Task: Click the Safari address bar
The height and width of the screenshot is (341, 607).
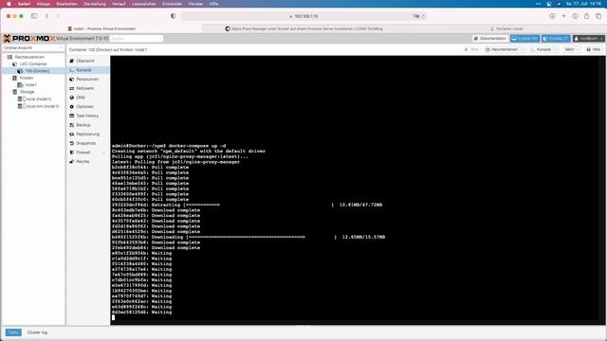Action: [303, 16]
